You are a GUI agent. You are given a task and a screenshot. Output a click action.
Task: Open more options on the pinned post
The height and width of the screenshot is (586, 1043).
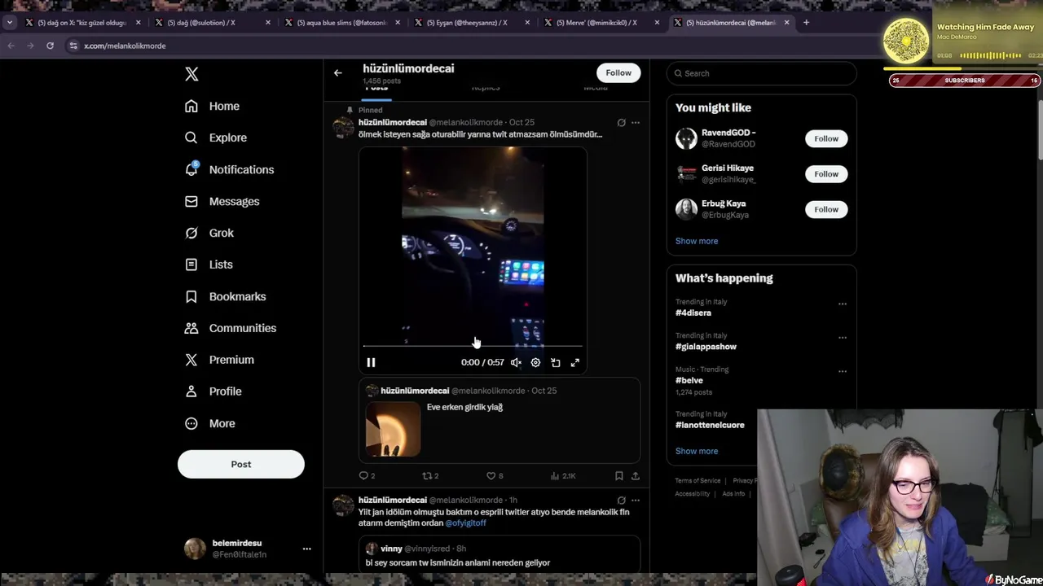tap(636, 123)
